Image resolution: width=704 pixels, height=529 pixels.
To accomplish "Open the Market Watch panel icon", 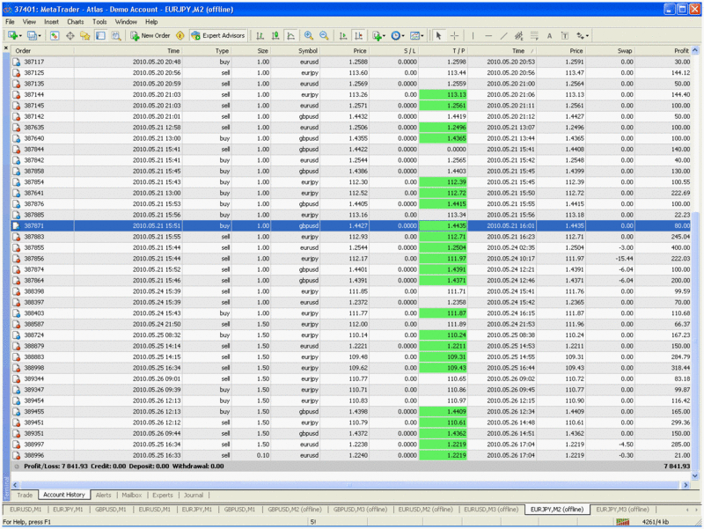I will click(55, 36).
